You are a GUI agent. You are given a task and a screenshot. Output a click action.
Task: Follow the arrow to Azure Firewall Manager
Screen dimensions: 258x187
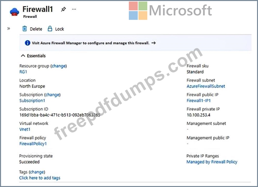(x=153, y=43)
